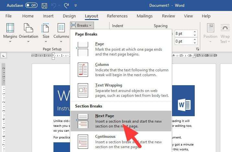Decrease the 0 pt spacing value
This screenshot has height=152, width=232.
click(195, 43)
